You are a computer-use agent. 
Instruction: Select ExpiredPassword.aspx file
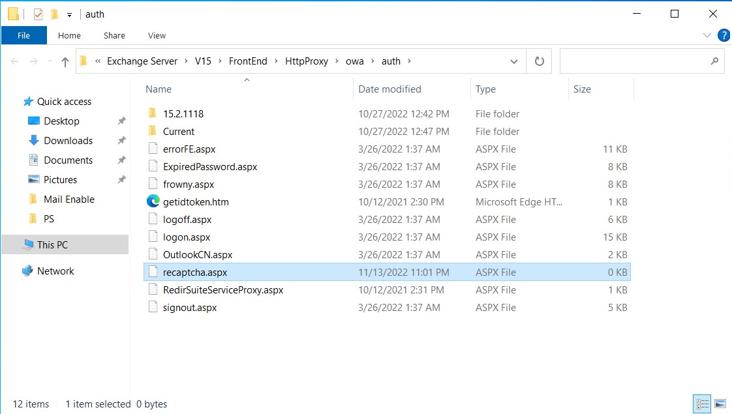pos(210,167)
